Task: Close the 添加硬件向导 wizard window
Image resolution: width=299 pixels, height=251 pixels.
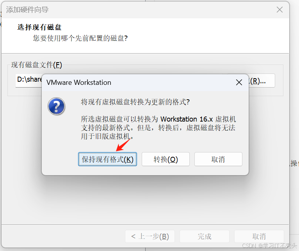Action: tap(279, 9)
